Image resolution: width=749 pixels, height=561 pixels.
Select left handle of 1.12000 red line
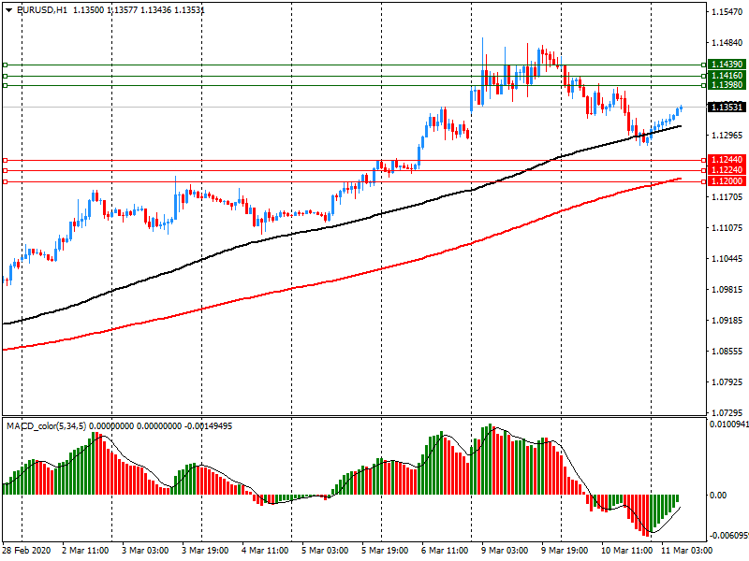[x=6, y=181]
